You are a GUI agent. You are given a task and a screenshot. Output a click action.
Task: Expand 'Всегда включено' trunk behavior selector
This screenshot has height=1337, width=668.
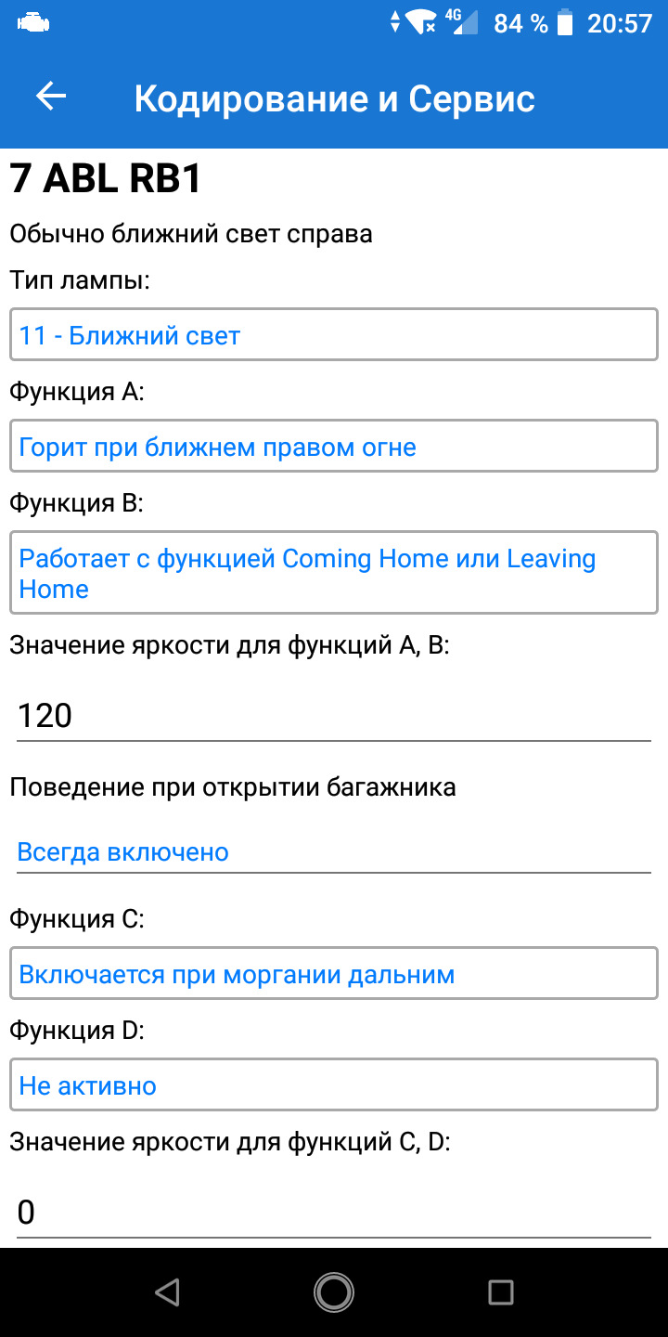pyautogui.click(x=334, y=851)
